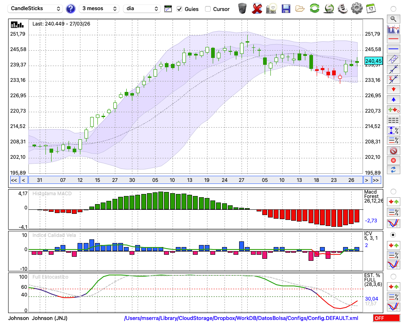Click the red OFF button

click(386, 318)
